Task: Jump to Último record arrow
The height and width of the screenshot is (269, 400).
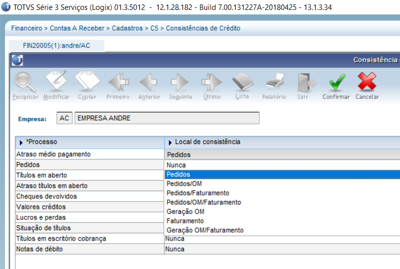Action: 212,82
